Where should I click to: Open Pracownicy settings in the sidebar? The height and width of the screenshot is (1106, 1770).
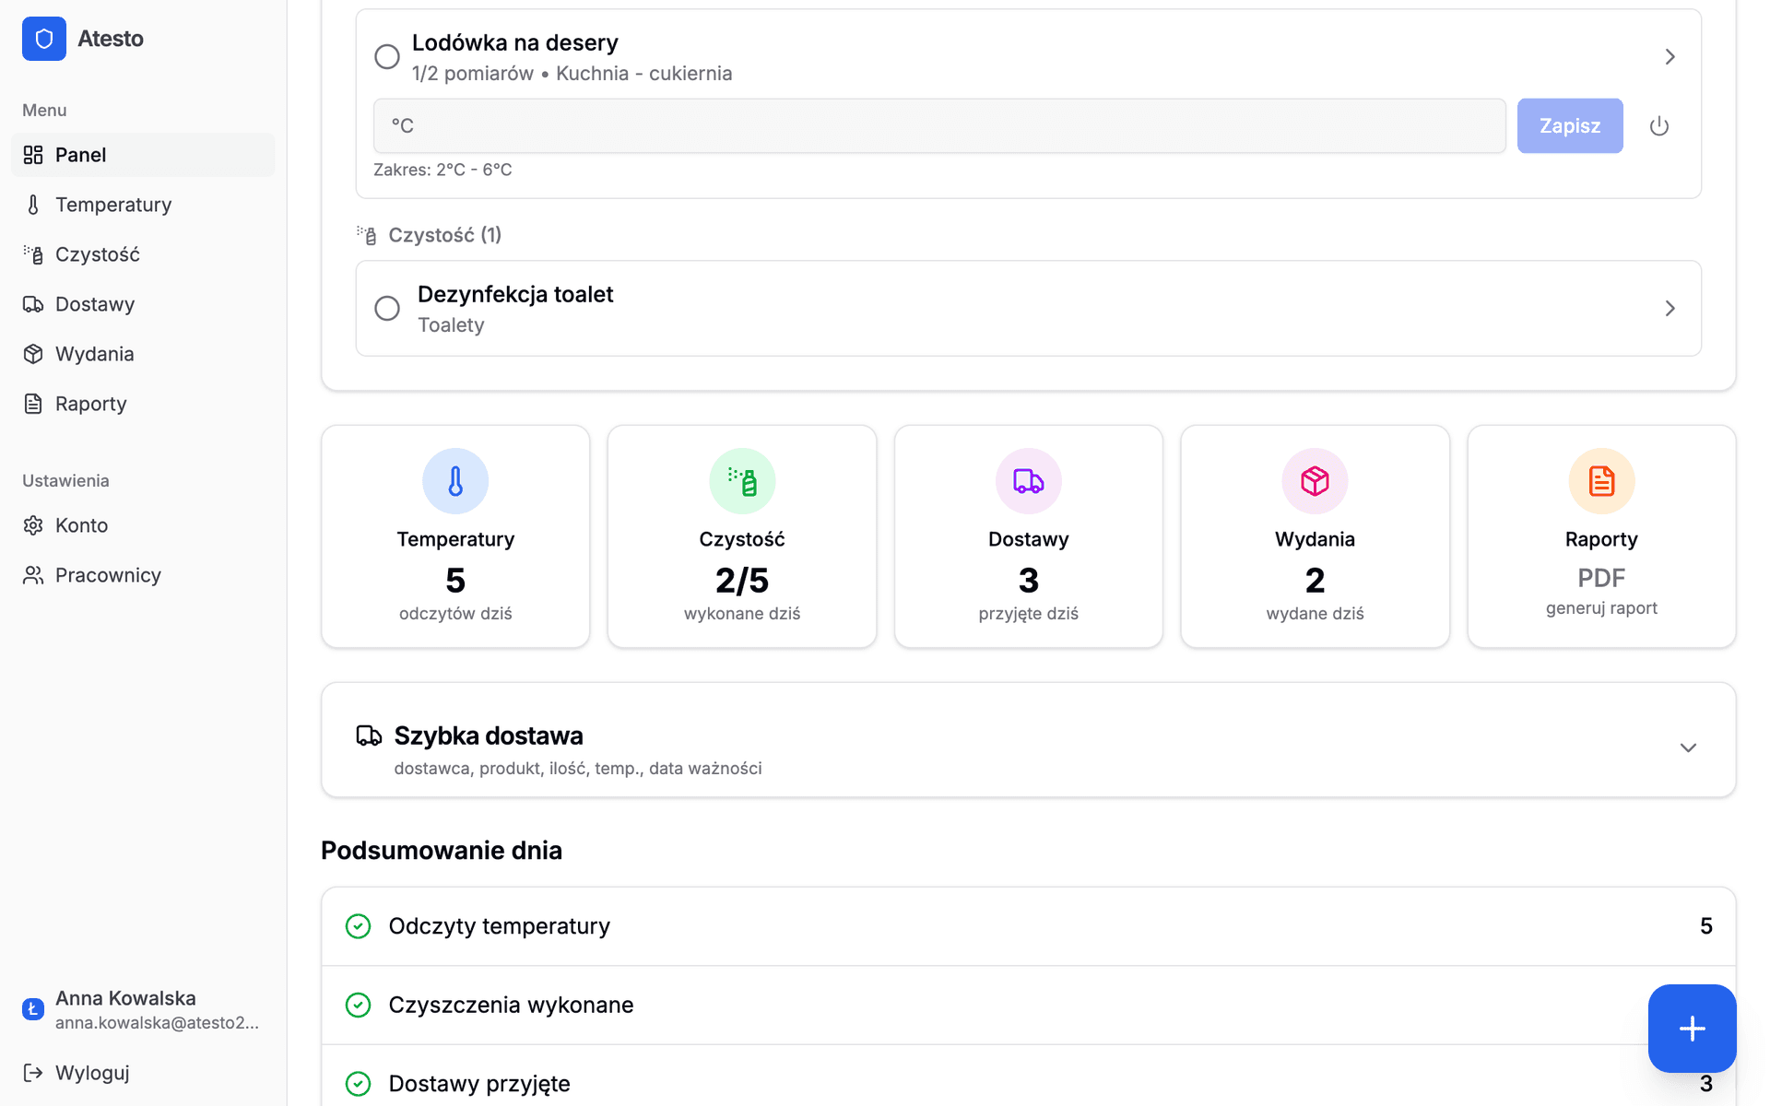pyautogui.click(x=107, y=575)
